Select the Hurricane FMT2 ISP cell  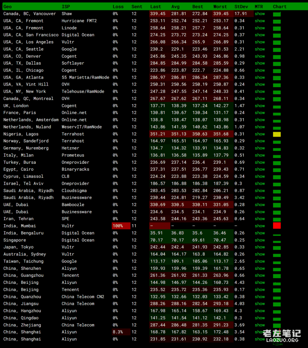(x=79, y=21)
